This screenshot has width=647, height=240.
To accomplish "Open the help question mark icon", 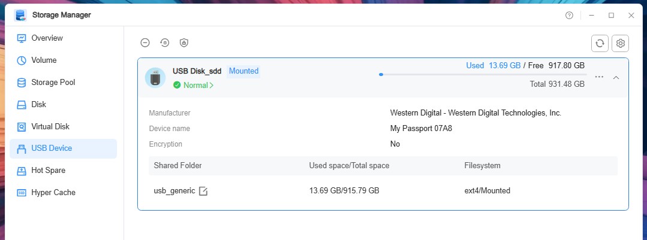I will pyautogui.click(x=570, y=15).
